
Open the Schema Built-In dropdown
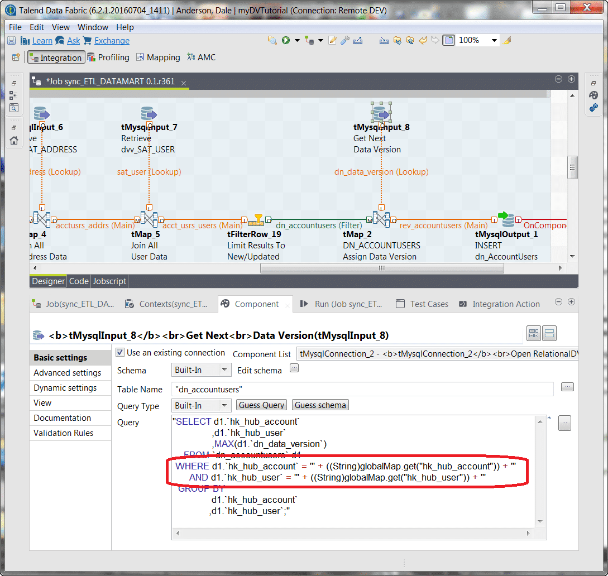pos(201,369)
